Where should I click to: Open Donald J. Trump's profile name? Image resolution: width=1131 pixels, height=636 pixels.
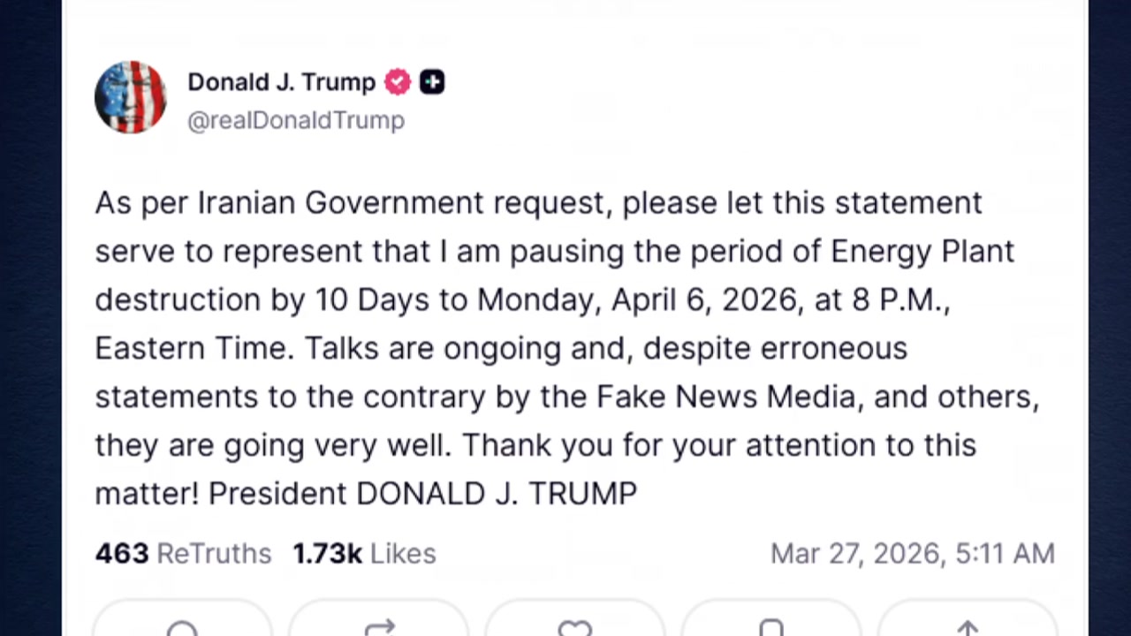click(x=281, y=82)
